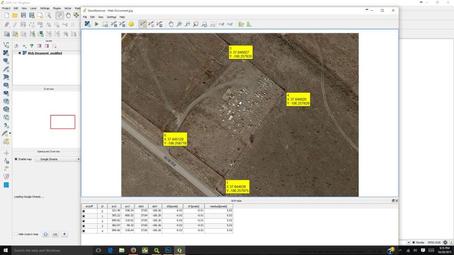The height and width of the screenshot is (255, 454).
Task: Open QGIS Project menu
Action: pyautogui.click(x=6, y=8)
